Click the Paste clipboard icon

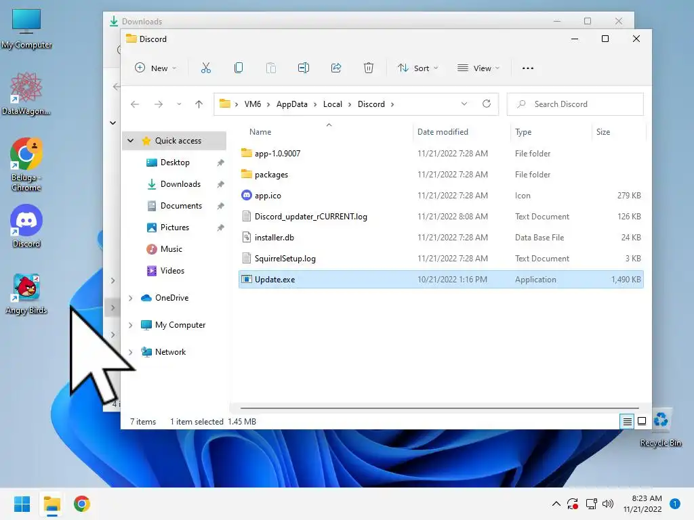(x=271, y=68)
